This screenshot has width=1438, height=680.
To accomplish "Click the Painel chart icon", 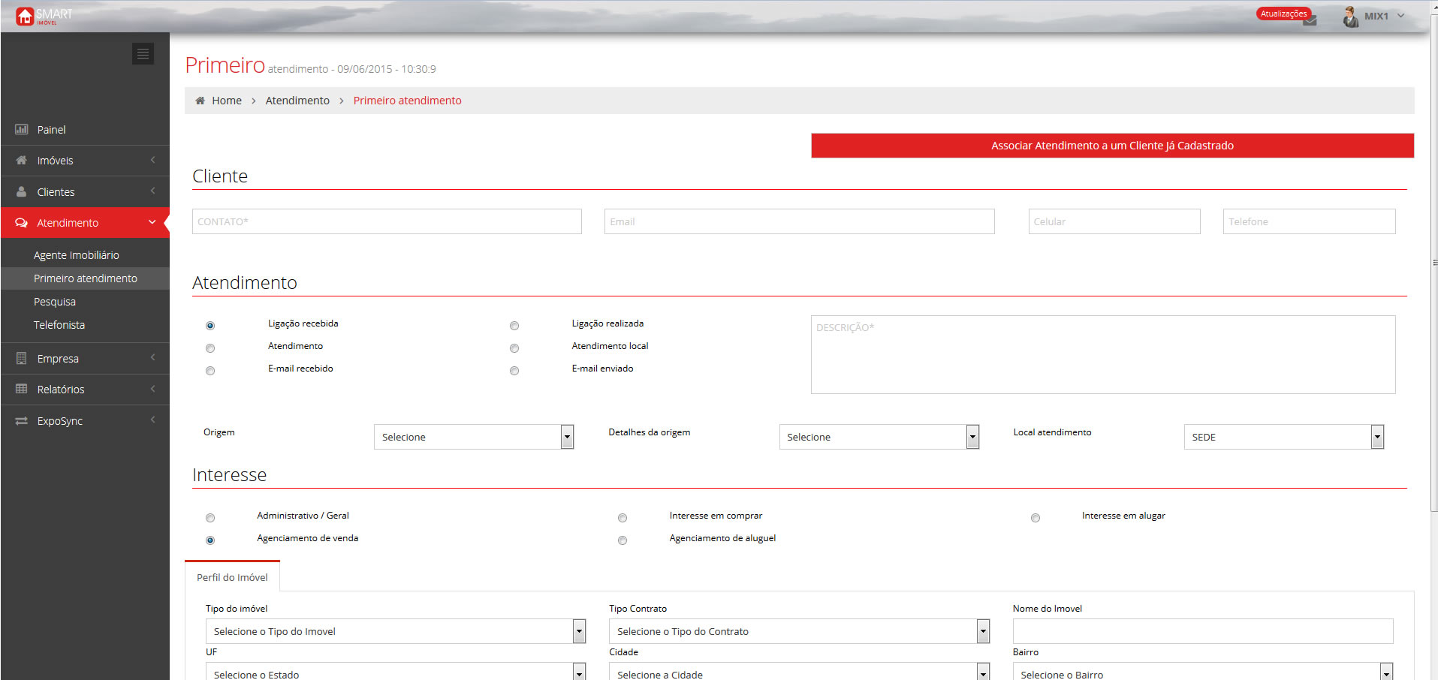I will [22, 130].
